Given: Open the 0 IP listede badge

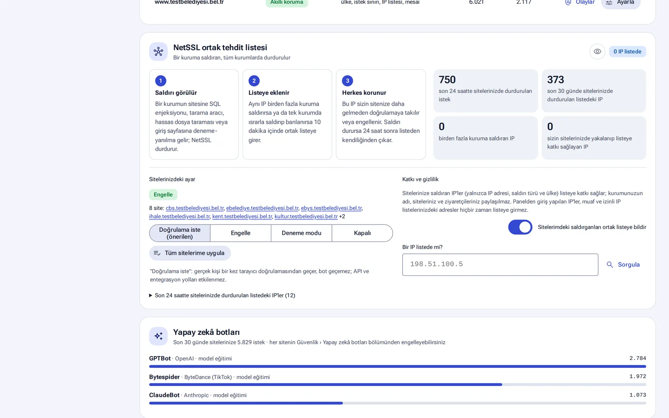Looking at the screenshot, I should [627, 51].
